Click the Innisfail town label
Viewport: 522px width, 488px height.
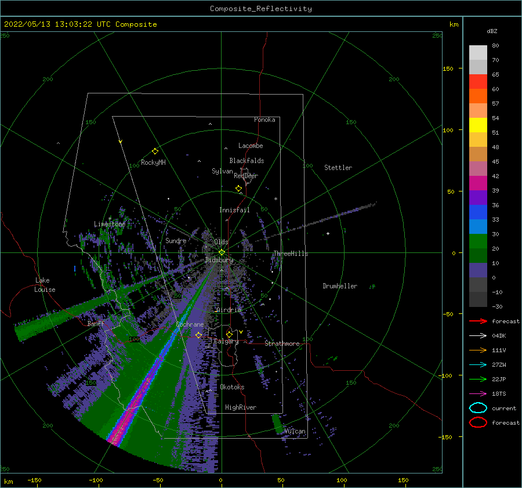pos(234,210)
